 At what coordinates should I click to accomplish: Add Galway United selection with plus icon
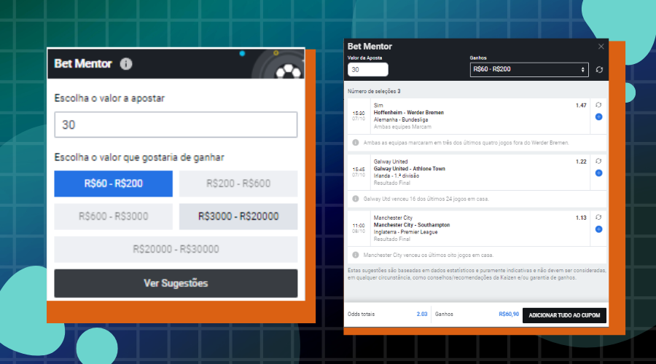[598, 173]
